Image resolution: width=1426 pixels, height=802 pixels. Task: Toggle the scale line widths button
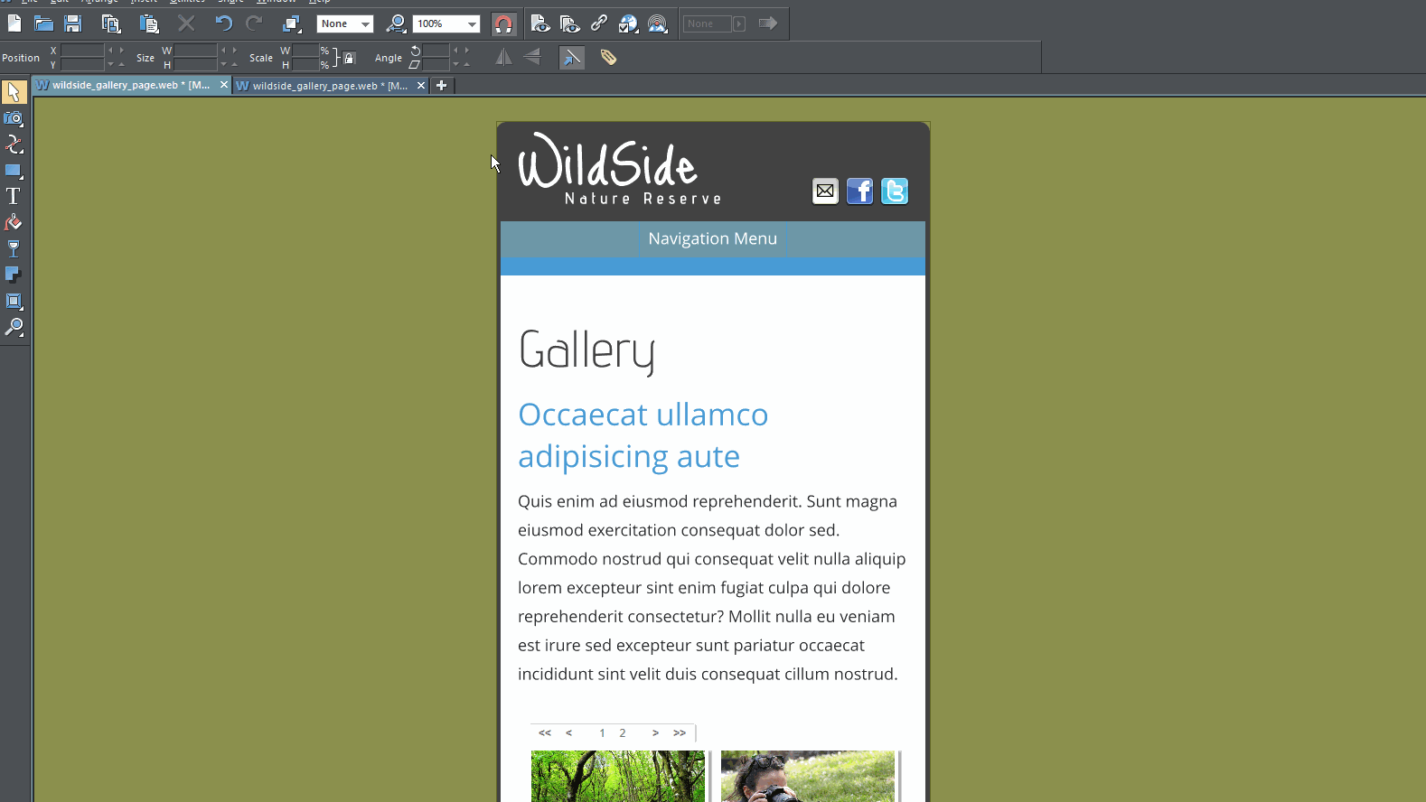pyautogui.click(x=572, y=57)
